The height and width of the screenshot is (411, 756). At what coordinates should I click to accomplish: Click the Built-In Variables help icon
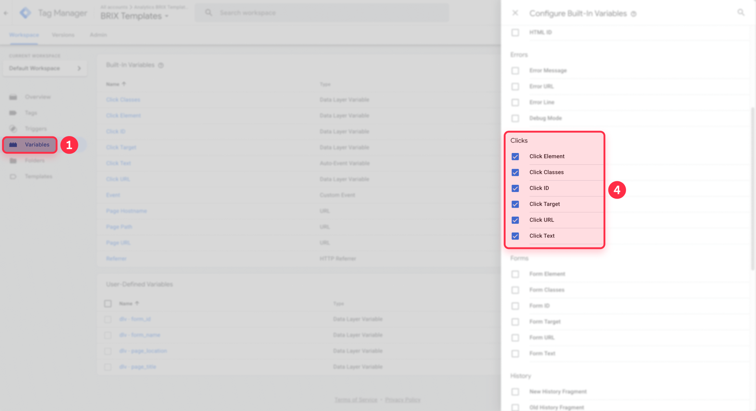point(160,65)
